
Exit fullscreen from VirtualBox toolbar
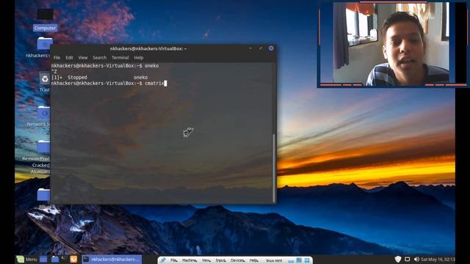[299, 260]
